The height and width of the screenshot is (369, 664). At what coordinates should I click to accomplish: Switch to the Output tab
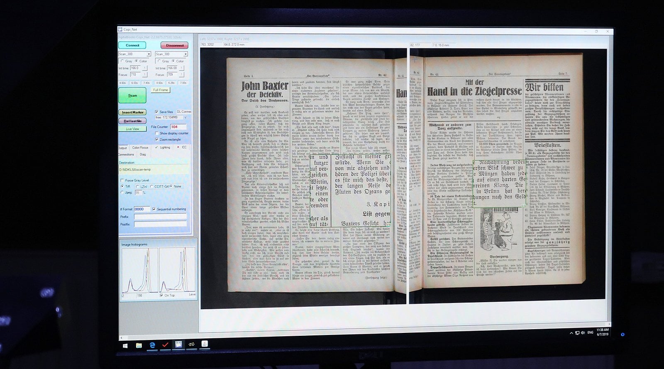tap(123, 148)
